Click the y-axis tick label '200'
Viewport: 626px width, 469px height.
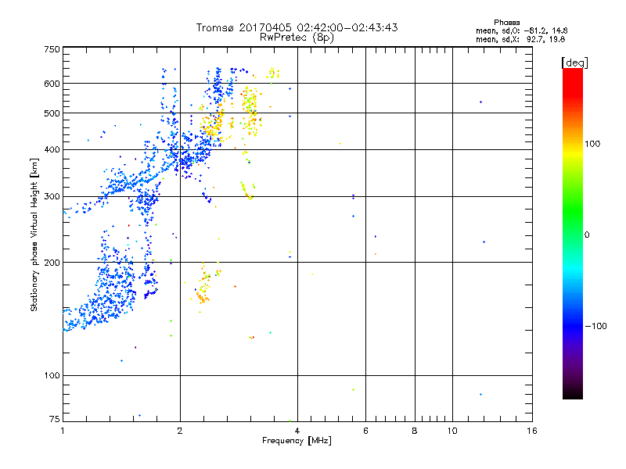point(52,263)
